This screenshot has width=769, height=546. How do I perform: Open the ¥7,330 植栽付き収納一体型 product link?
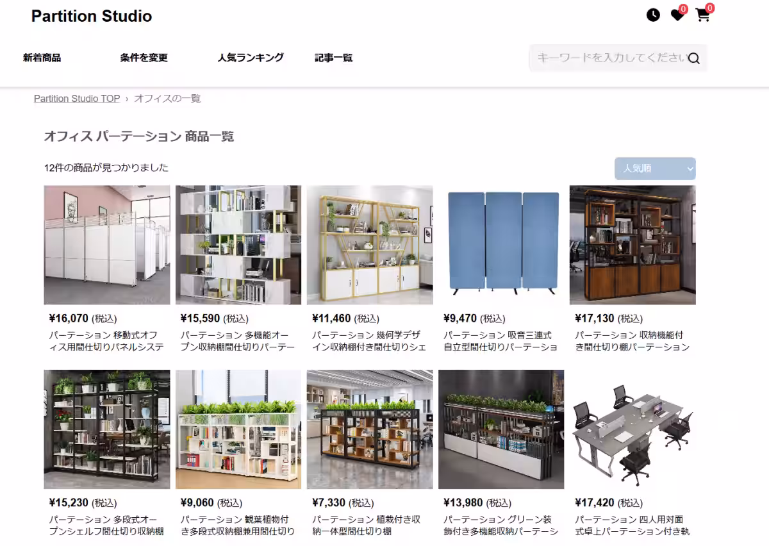(367, 525)
